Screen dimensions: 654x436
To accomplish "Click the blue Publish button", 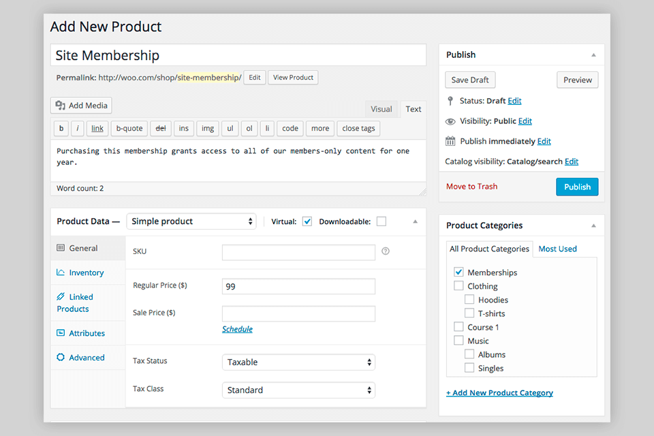I will (577, 187).
